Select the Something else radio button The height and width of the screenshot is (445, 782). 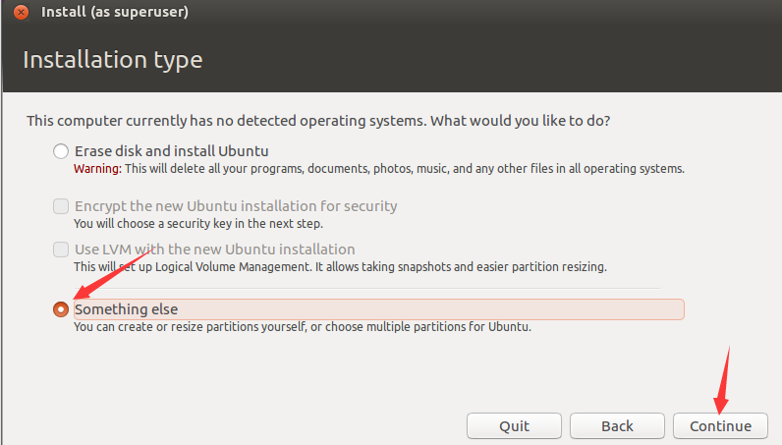tap(61, 309)
